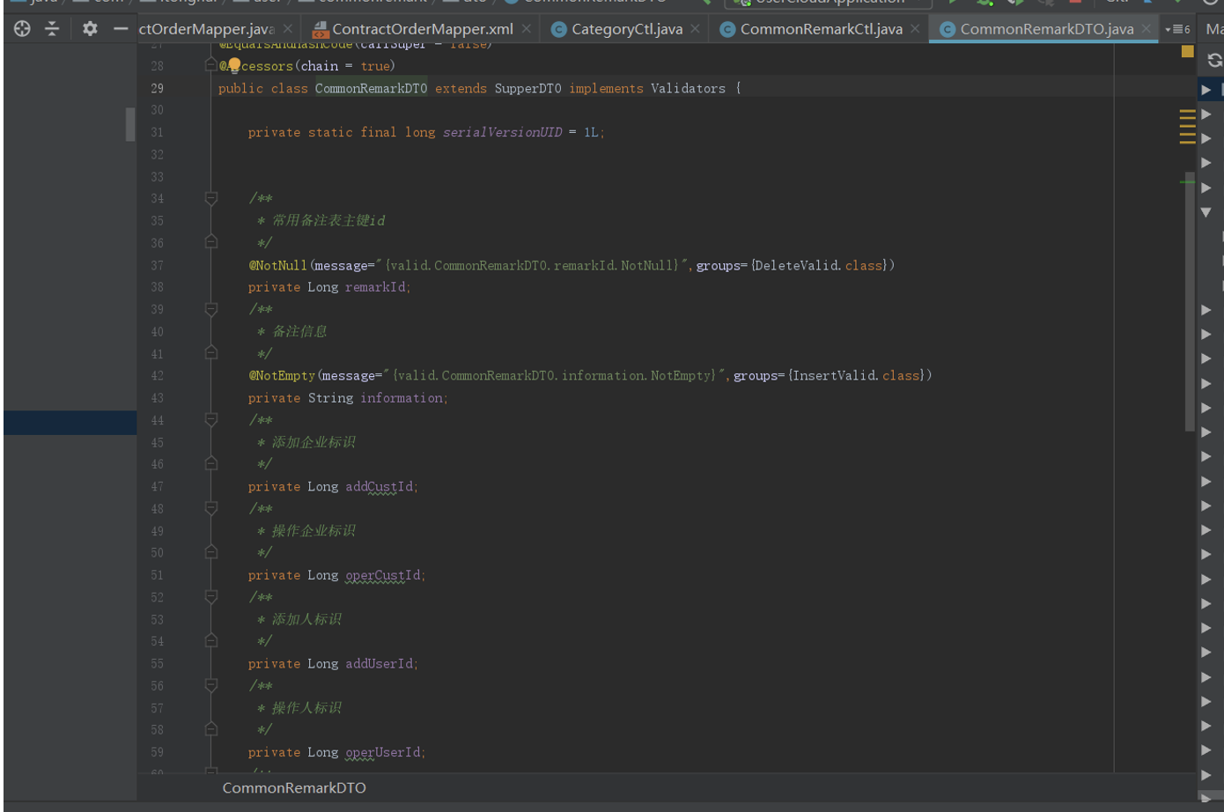Collapse the comment fold marker at line 52
1224x812 pixels.
coord(211,597)
